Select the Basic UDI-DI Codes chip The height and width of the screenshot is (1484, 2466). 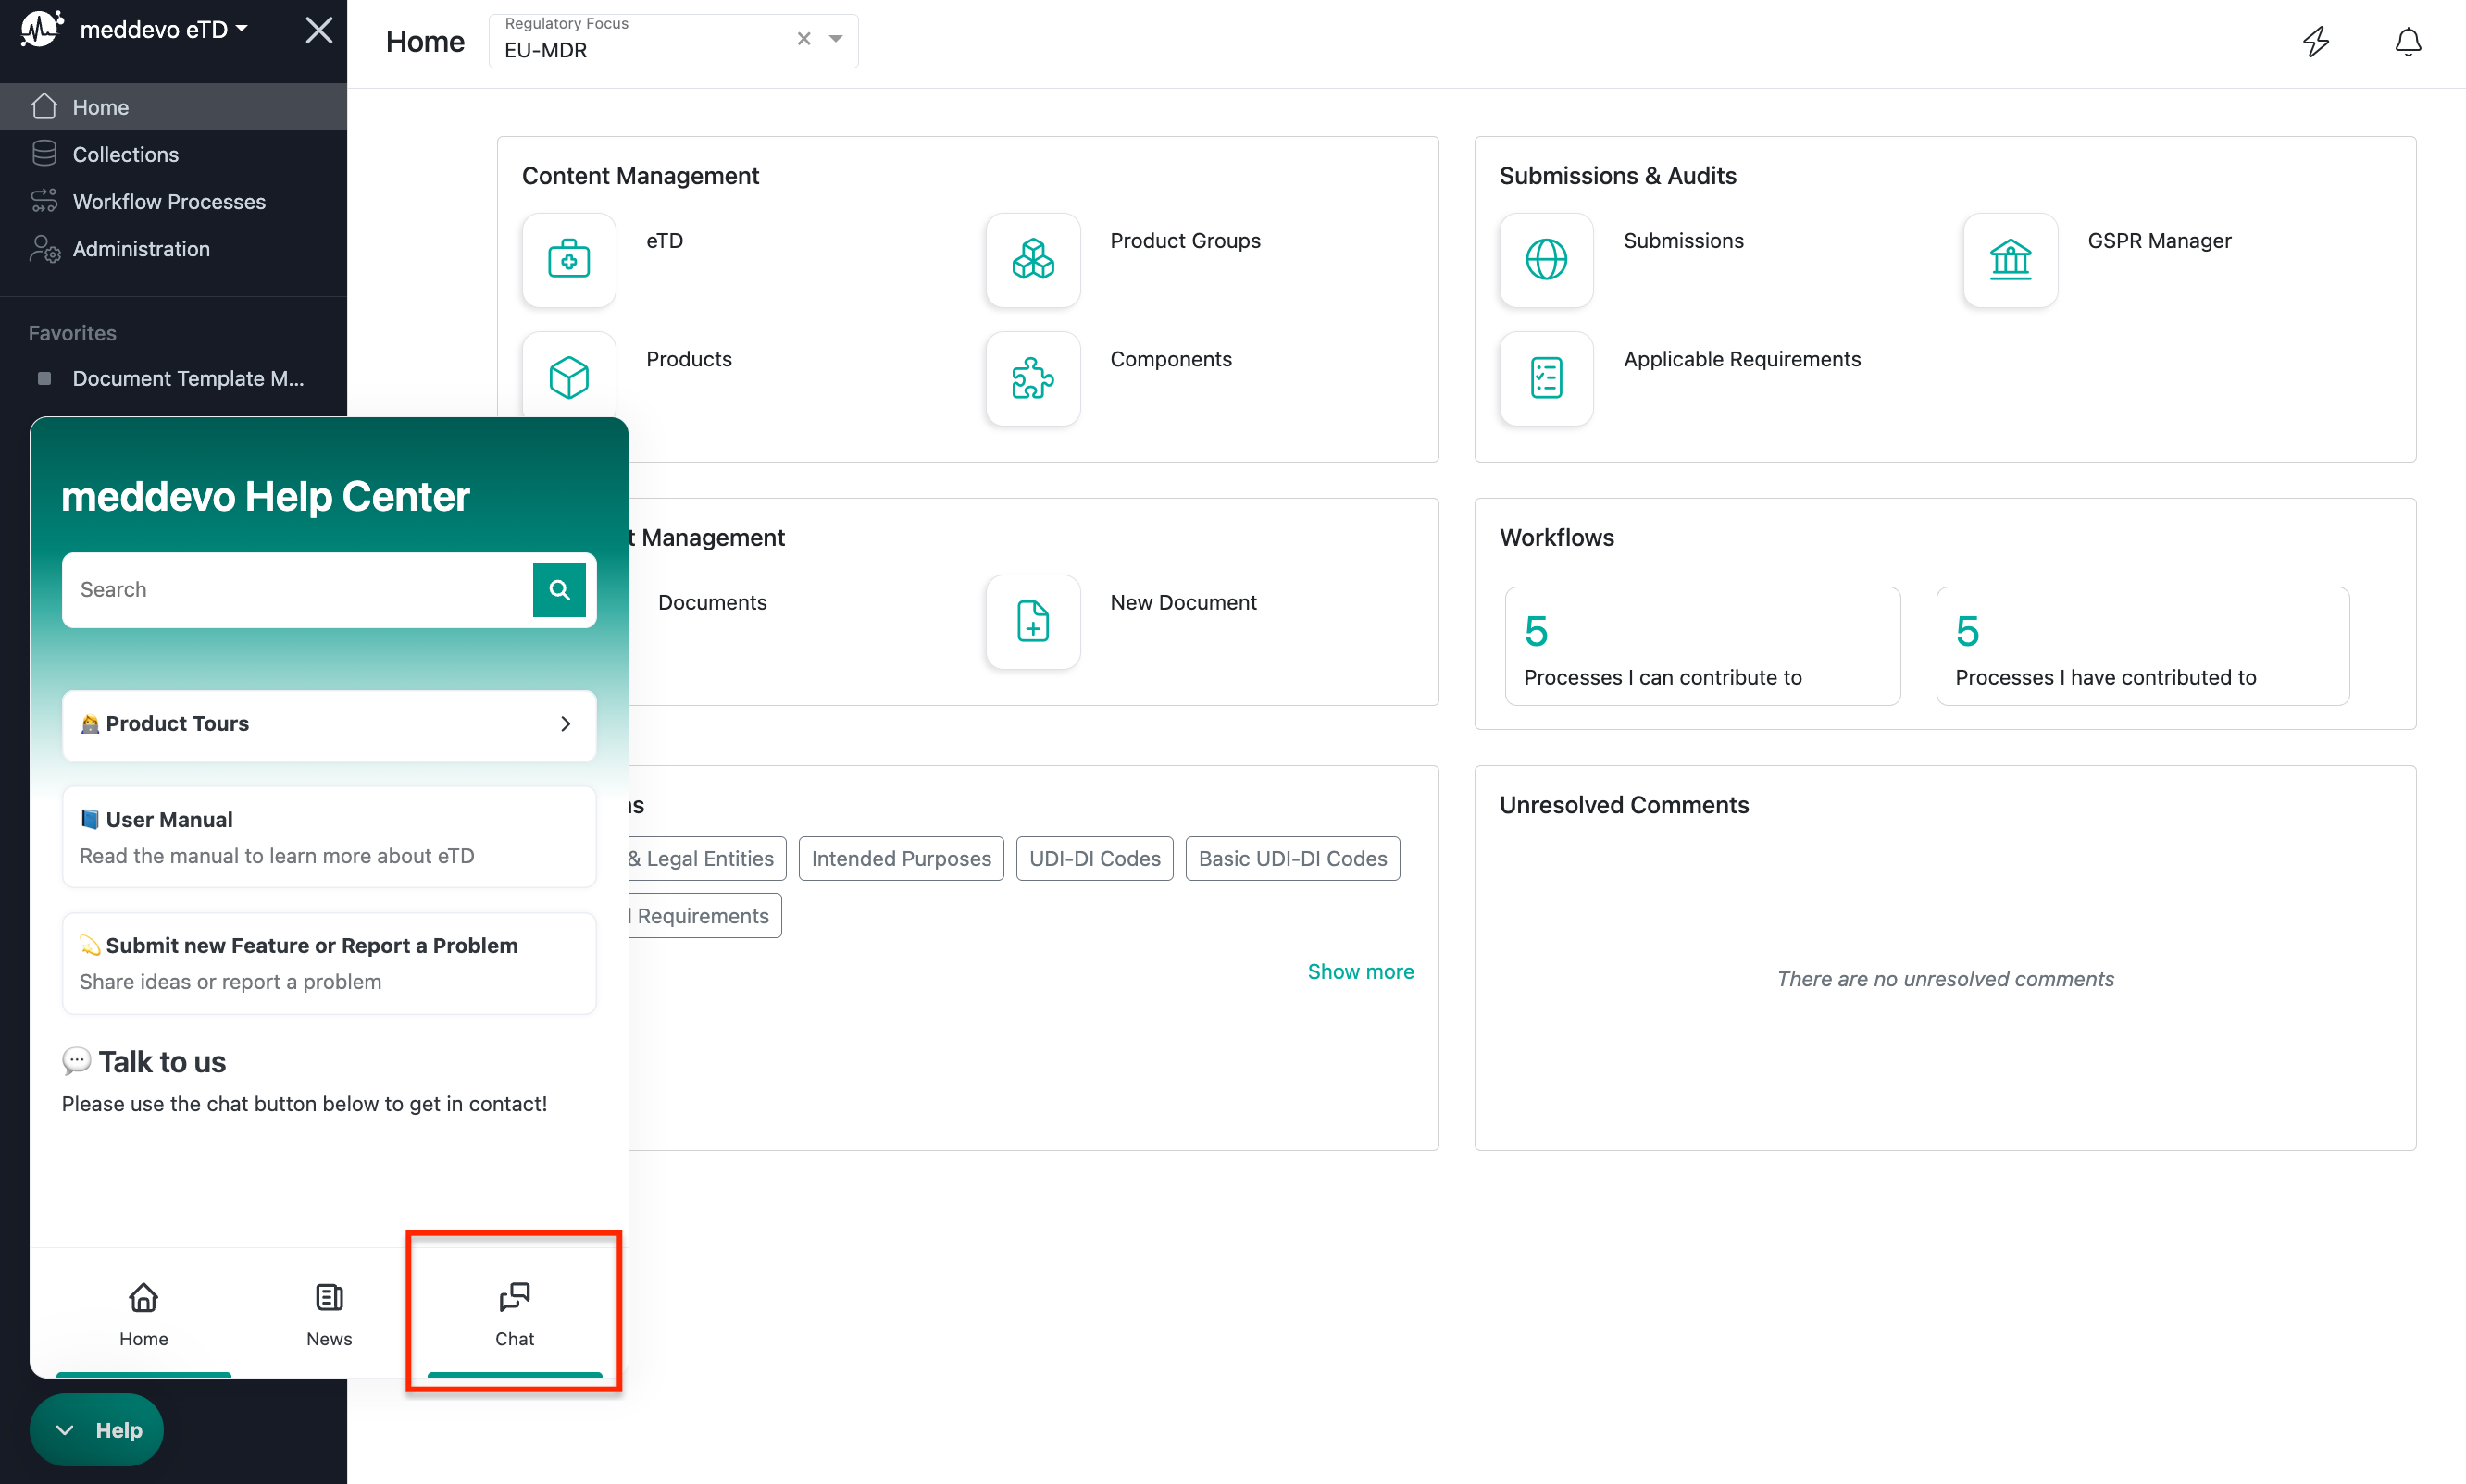coord(1291,858)
